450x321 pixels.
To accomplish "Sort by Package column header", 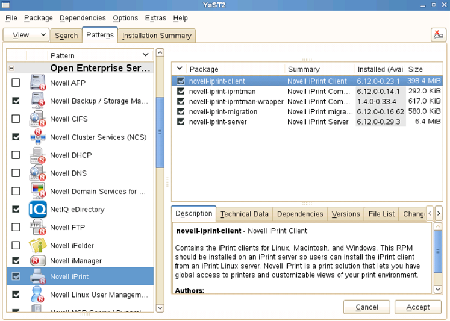I will (236, 69).
